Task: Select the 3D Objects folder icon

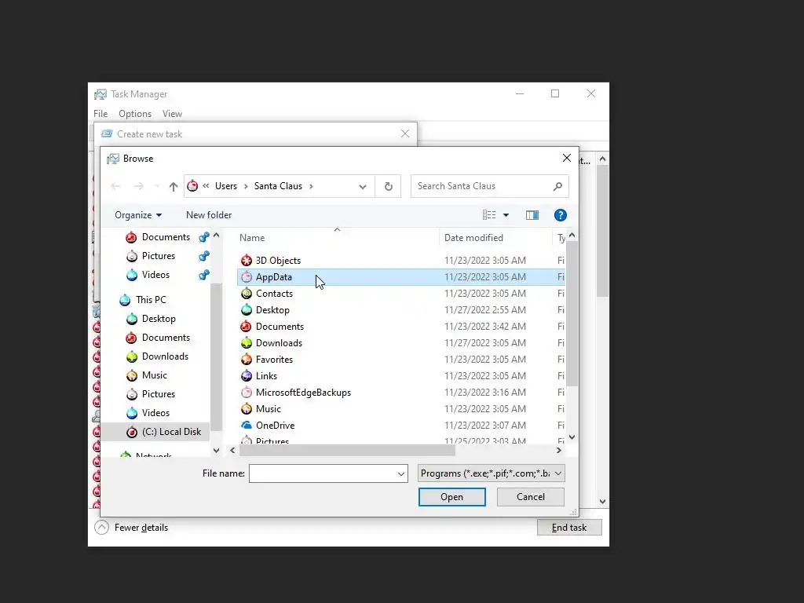Action: (x=247, y=260)
